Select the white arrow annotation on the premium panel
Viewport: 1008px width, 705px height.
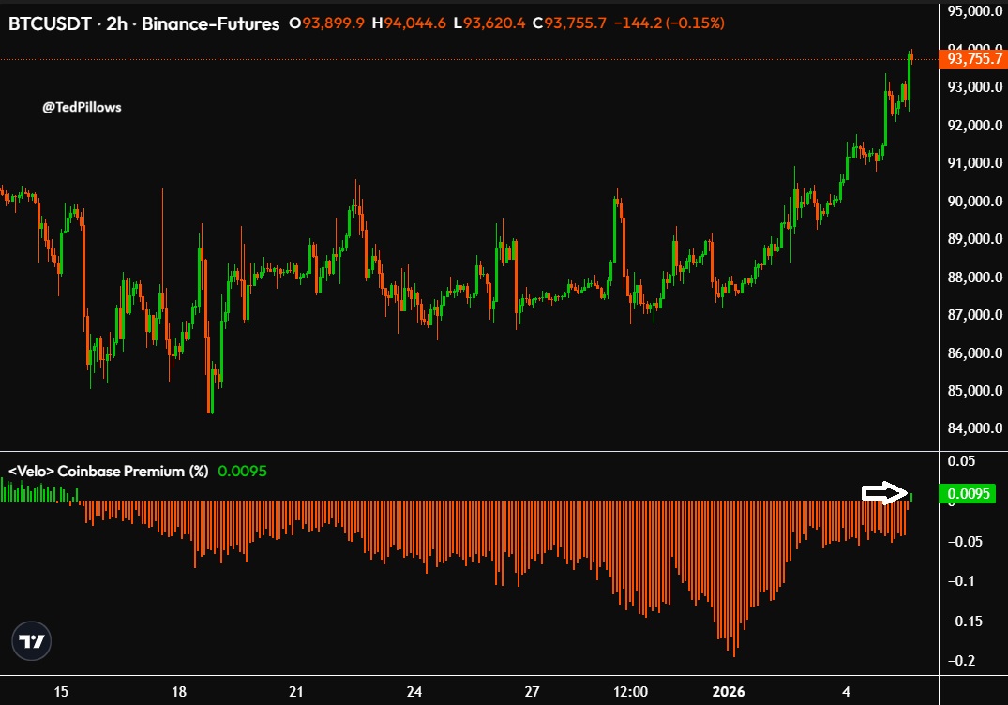882,491
